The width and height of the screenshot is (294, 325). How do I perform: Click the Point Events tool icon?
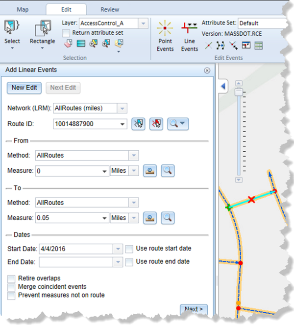pyautogui.click(x=166, y=29)
